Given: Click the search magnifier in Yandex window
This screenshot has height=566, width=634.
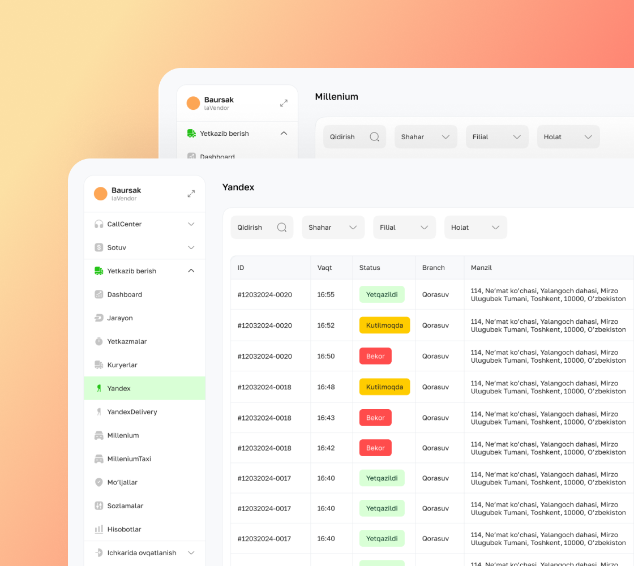Looking at the screenshot, I should click(x=282, y=227).
